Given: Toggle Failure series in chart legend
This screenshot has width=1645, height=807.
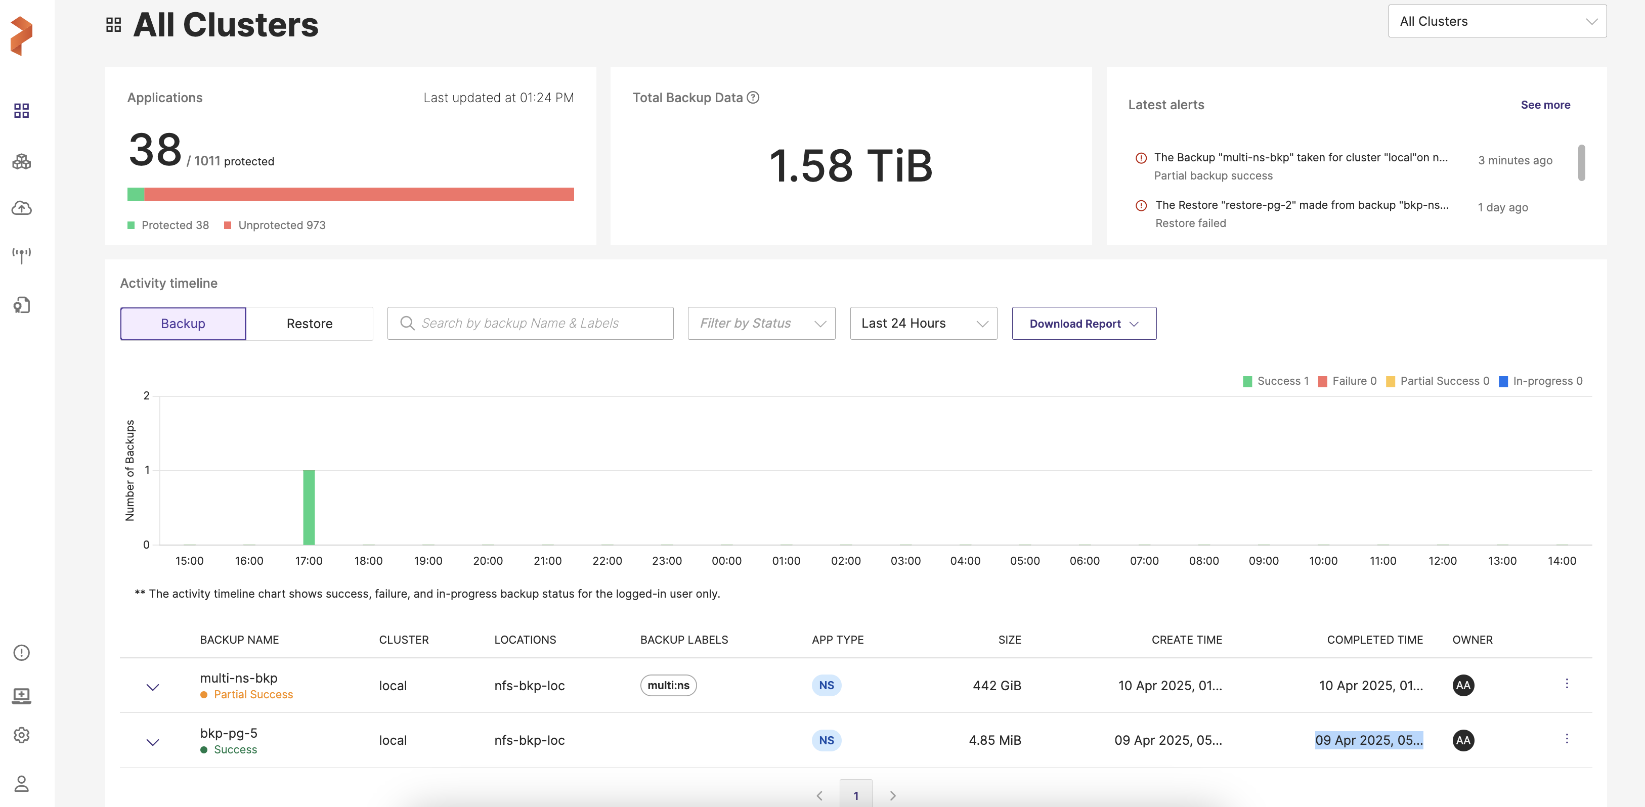Looking at the screenshot, I should (x=1348, y=381).
